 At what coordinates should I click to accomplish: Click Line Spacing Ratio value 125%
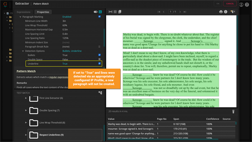(66, 38)
